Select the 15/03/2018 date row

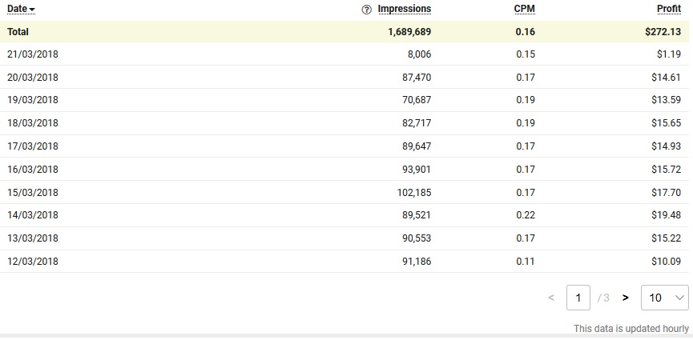pyautogui.click(x=33, y=193)
